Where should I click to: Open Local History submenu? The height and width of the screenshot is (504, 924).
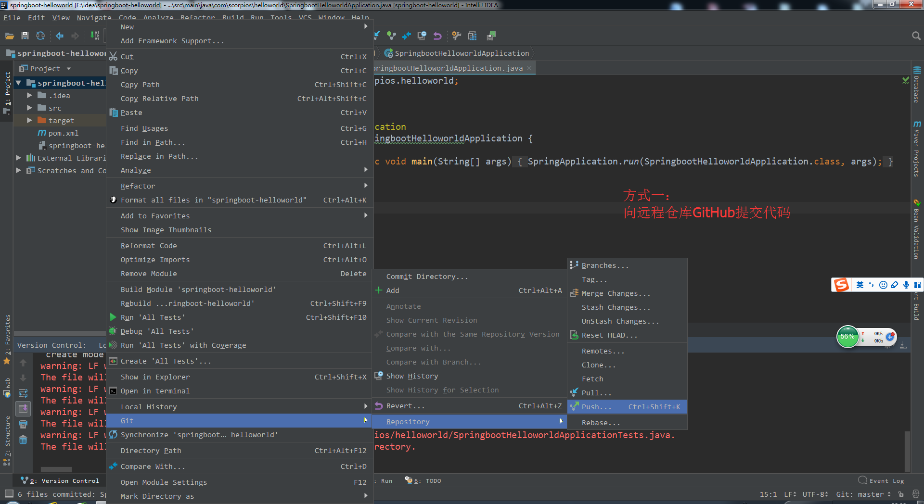point(239,407)
